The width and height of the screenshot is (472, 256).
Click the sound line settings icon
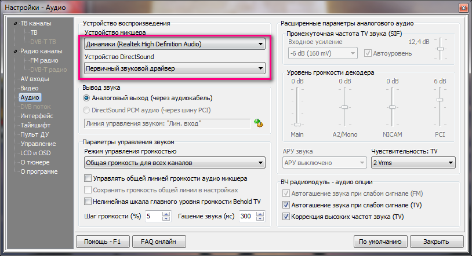(258, 123)
